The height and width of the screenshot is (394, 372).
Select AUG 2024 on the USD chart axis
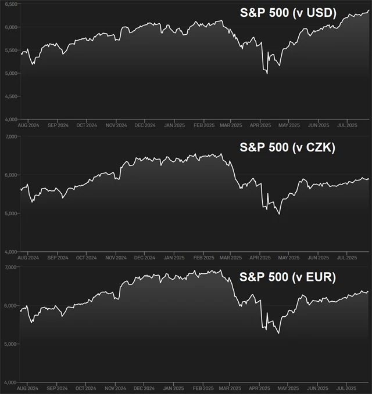click(x=28, y=125)
